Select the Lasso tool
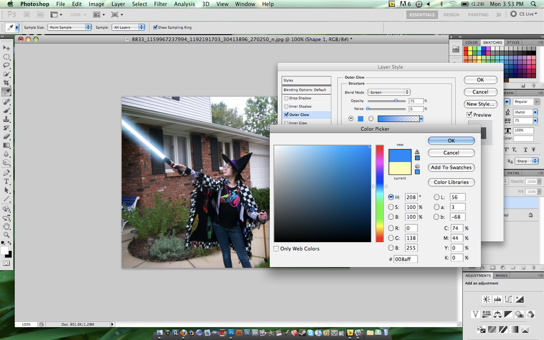This screenshot has height=340, width=544. [x=7, y=65]
